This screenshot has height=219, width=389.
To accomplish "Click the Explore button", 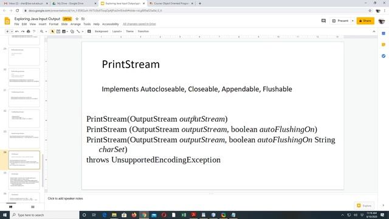I will click(364, 206).
